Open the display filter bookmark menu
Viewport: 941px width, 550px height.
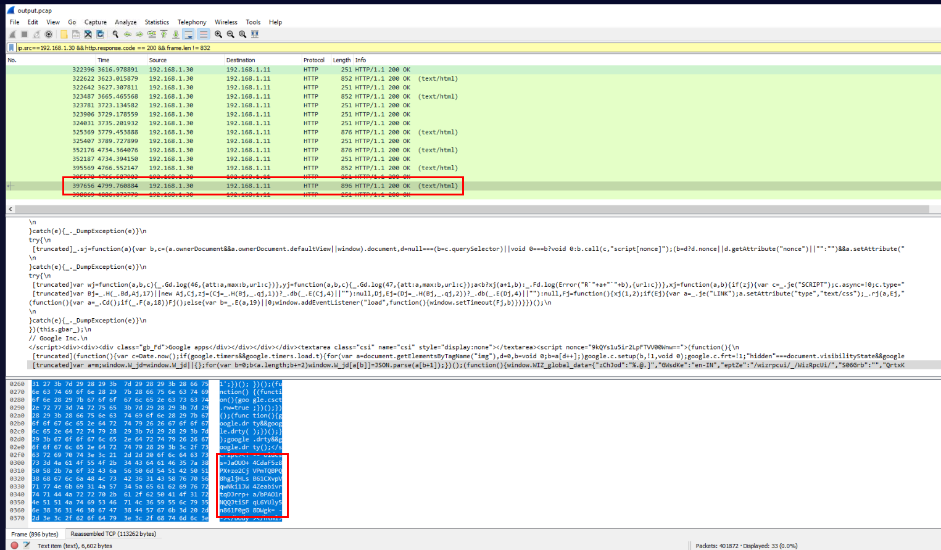pos(11,48)
